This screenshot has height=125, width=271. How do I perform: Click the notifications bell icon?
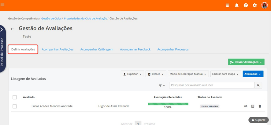(236, 5)
